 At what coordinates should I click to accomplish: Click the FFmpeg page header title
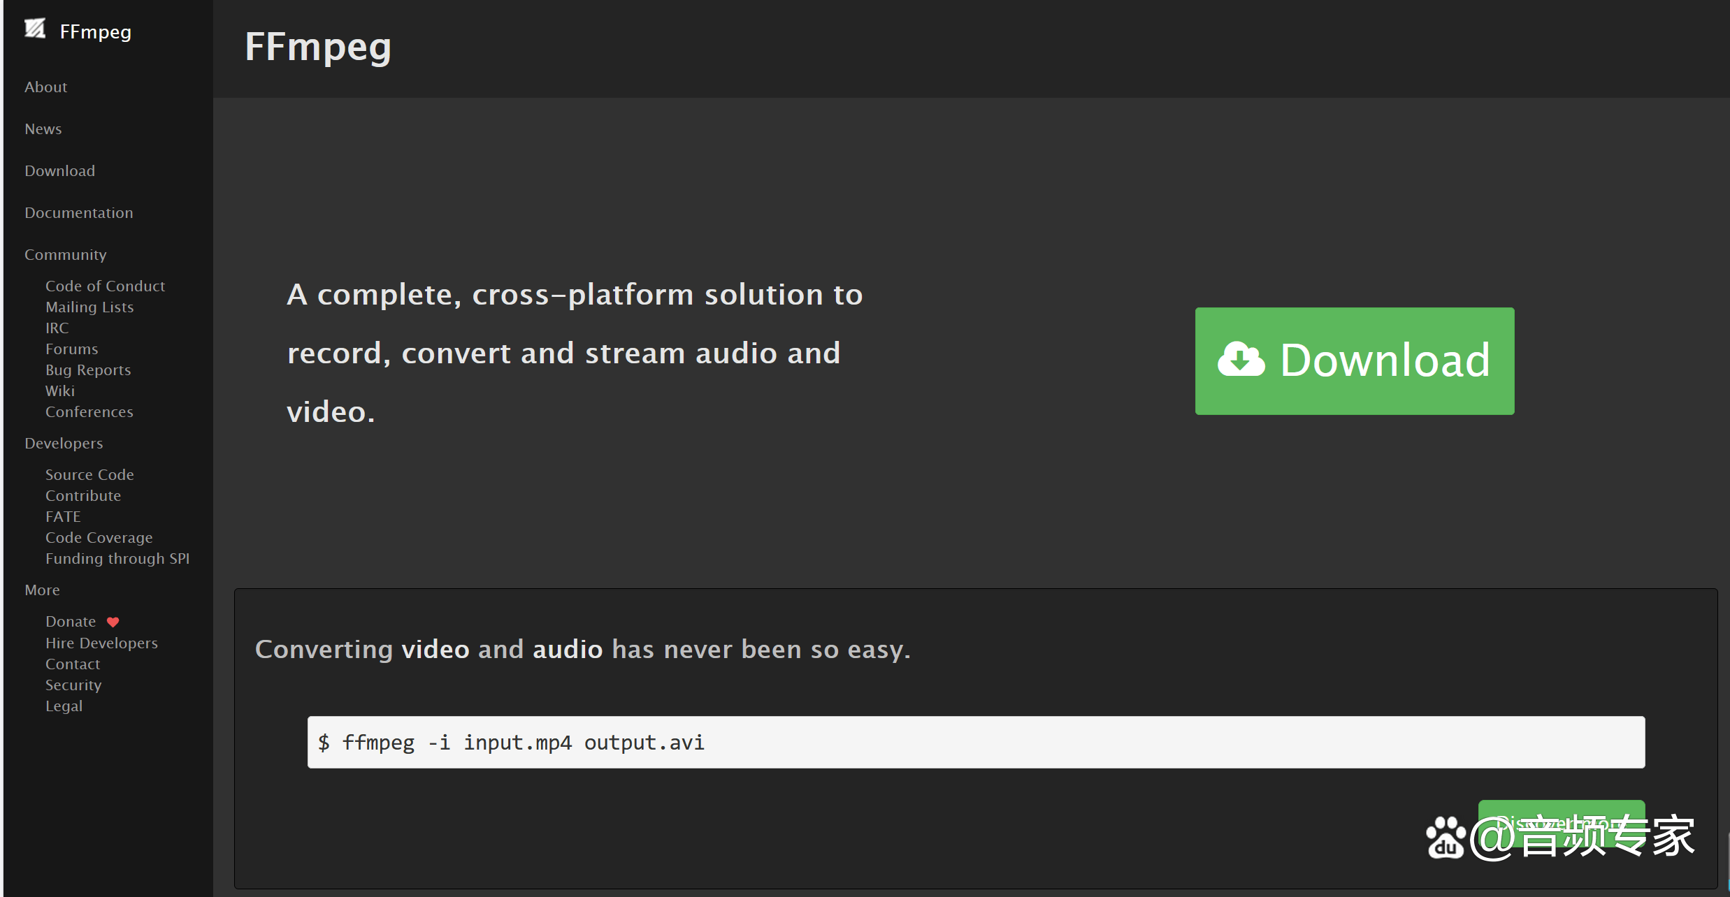(x=318, y=48)
